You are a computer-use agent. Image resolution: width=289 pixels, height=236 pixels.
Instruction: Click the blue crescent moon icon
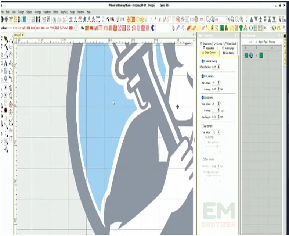(153, 28)
